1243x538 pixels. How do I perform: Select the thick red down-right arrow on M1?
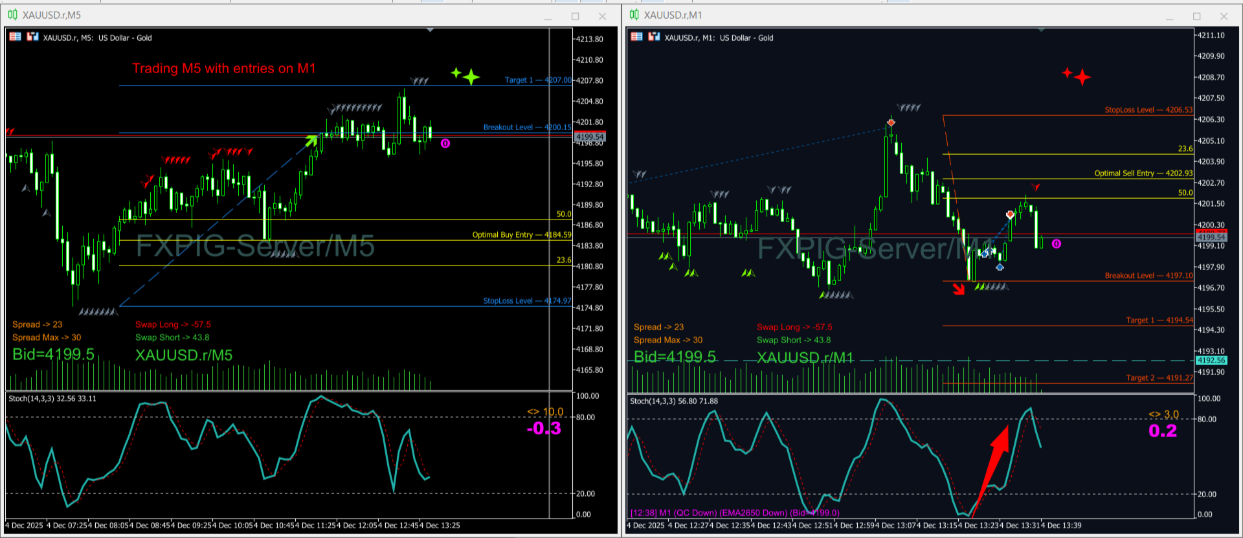(x=958, y=289)
